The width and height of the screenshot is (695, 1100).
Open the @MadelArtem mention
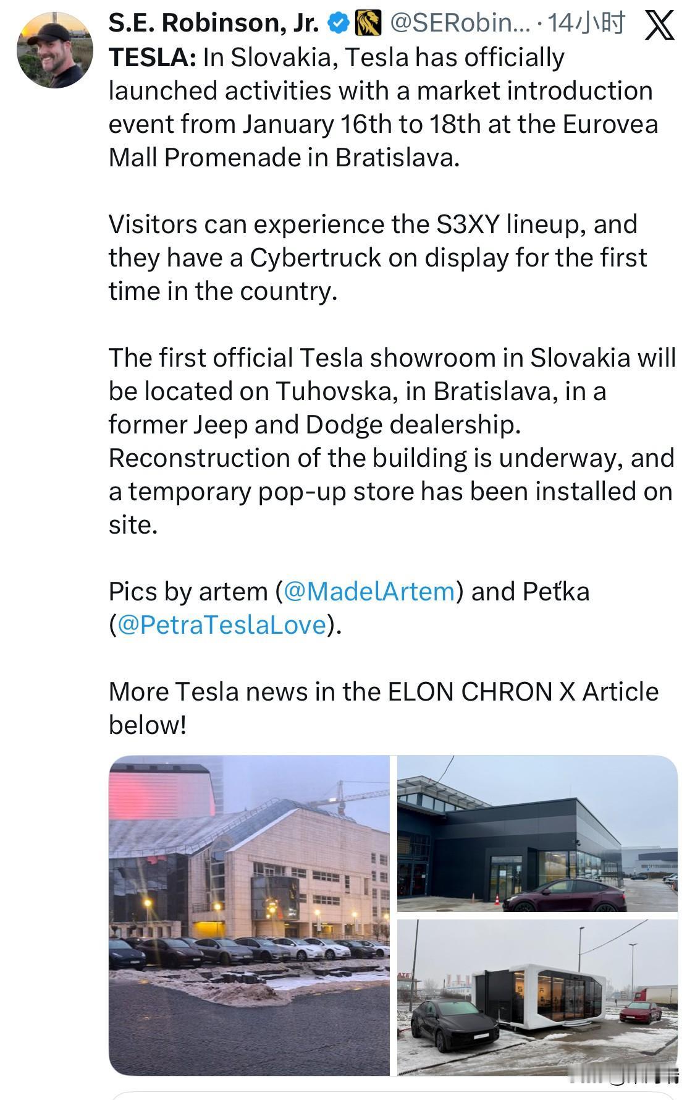[x=369, y=591]
